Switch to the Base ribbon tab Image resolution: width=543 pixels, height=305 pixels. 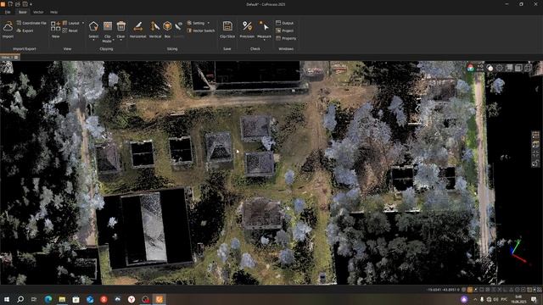pyautogui.click(x=23, y=12)
